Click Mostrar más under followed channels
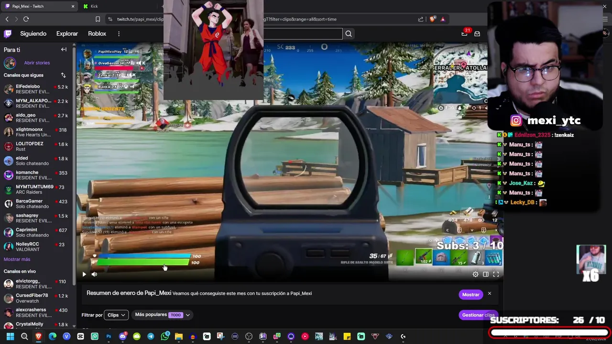 (17, 259)
